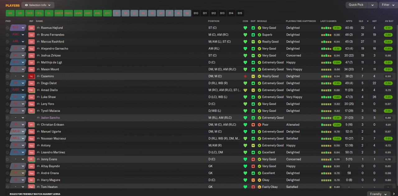The width and height of the screenshot is (398, 196).
Task: Click Rasmus Højlund's 7.17 average rating badge
Action: point(388,28)
